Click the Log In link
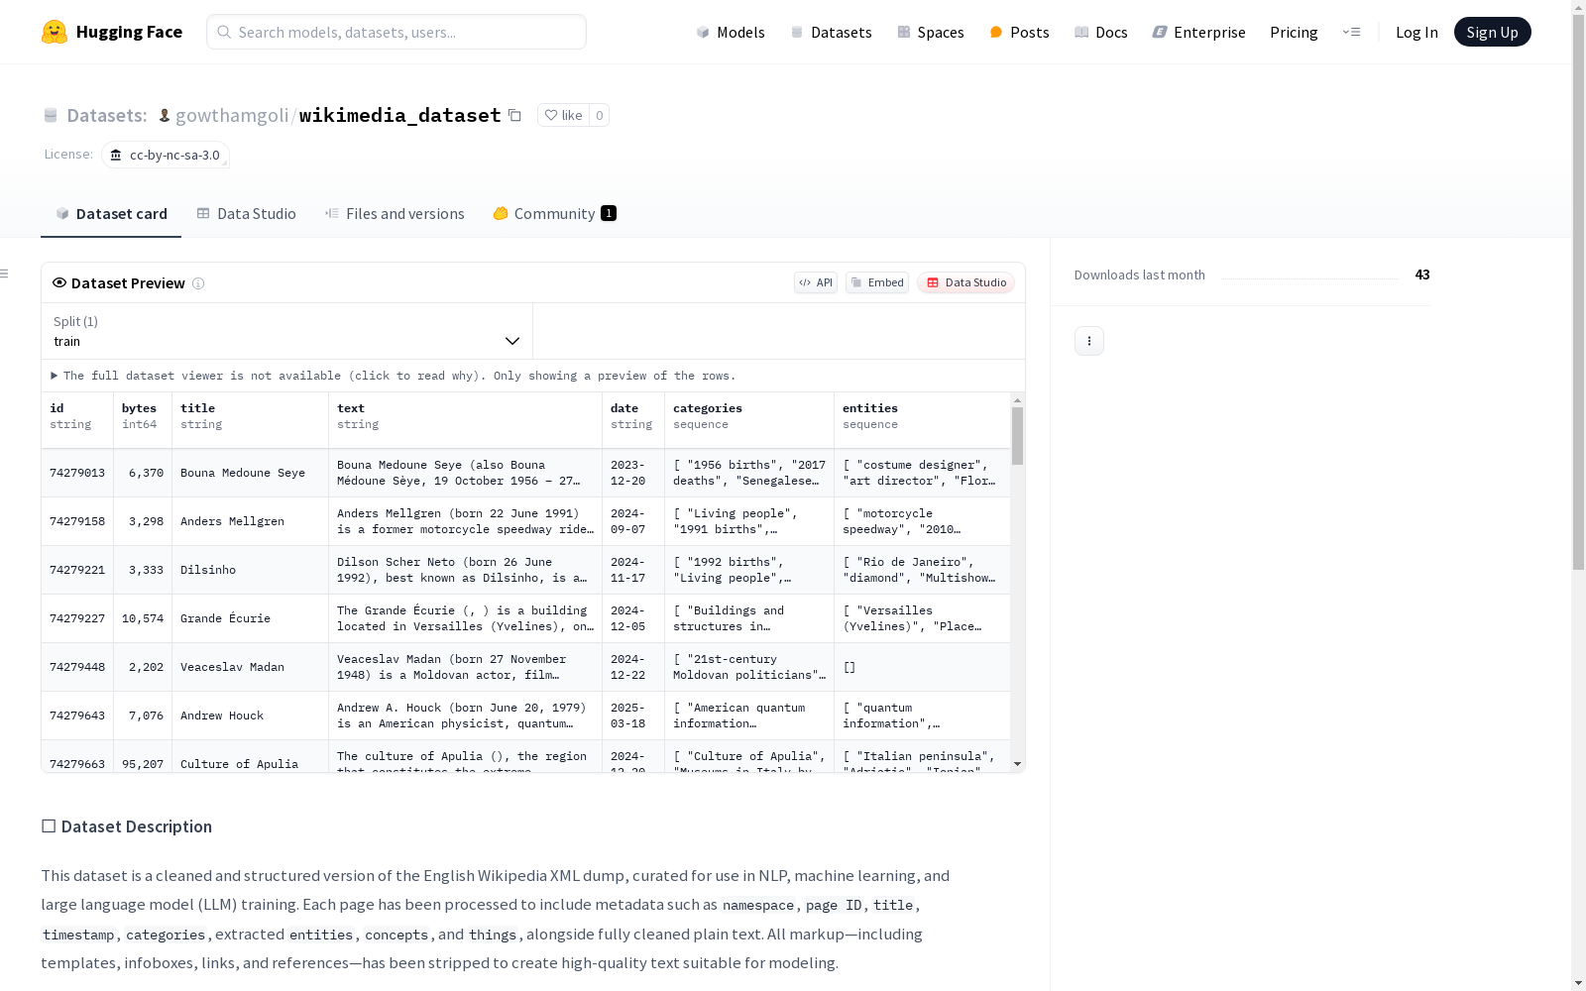Image resolution: width=1586 pixels, height=991 pixels. (1416, 32)
